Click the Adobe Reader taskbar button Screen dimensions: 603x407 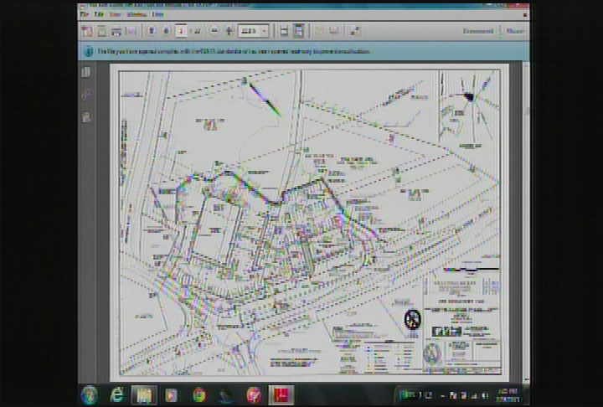[x=281, y=395]
